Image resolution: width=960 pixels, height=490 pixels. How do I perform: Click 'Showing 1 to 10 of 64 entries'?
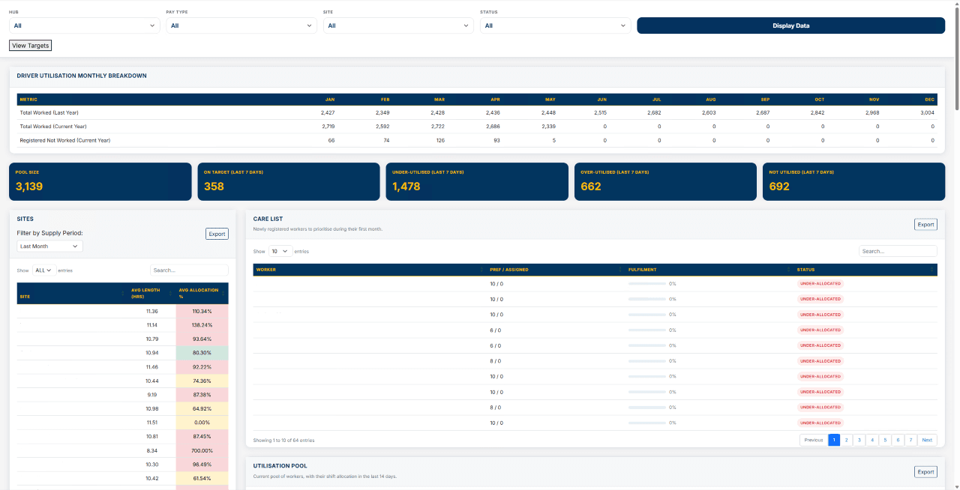pos(284,441)
